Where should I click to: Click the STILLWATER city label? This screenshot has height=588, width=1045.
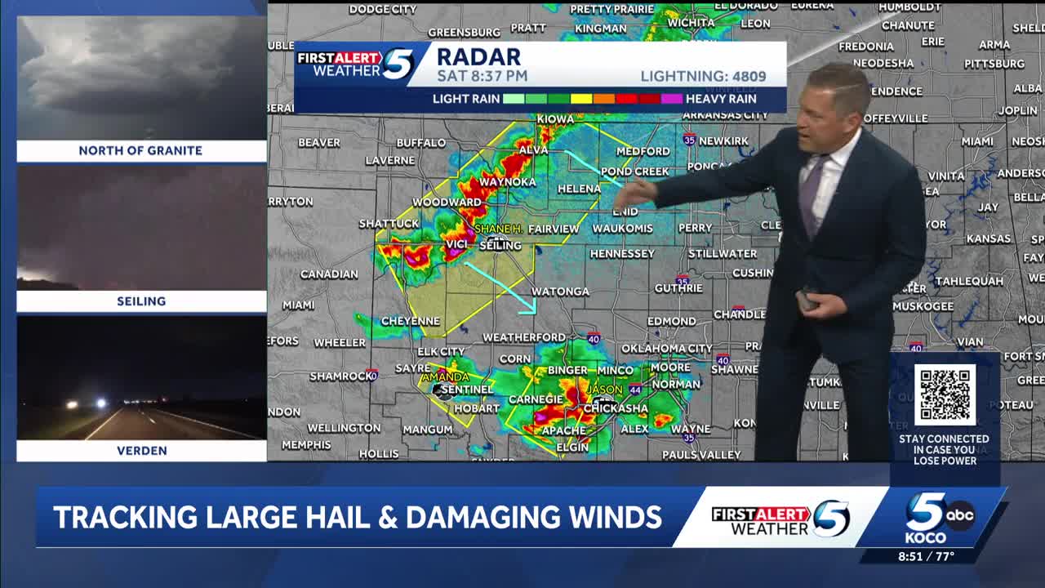tap(723, 254)
